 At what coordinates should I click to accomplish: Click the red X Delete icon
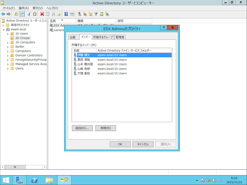click(42, 14)
